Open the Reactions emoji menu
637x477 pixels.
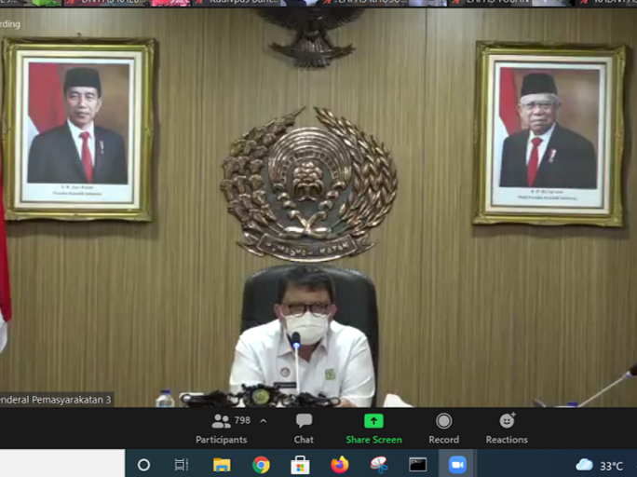coord(507,429)
